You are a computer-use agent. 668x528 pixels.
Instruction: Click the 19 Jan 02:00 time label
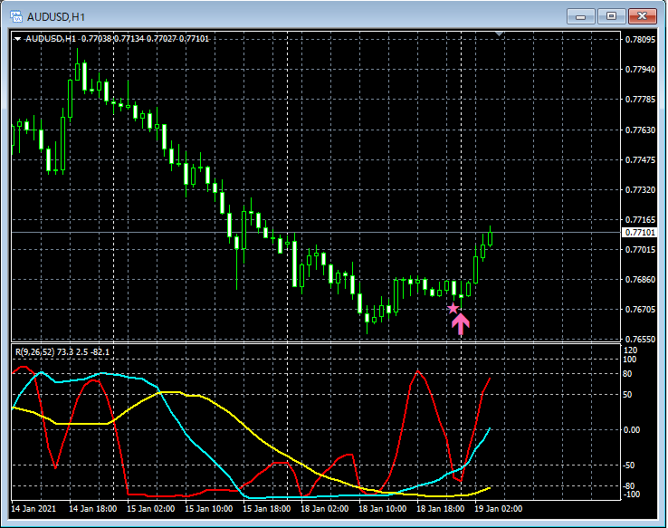(x=500, y=509)
